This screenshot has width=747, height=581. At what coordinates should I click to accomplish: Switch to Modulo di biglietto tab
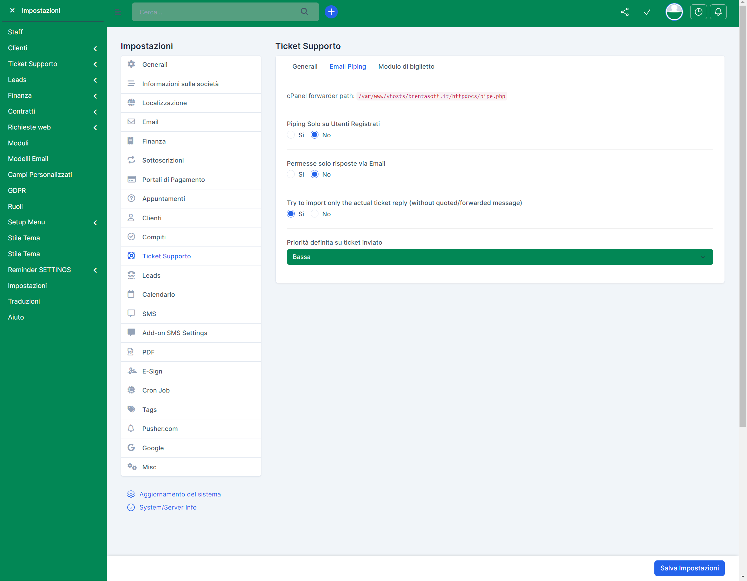[x=406, y=66]
